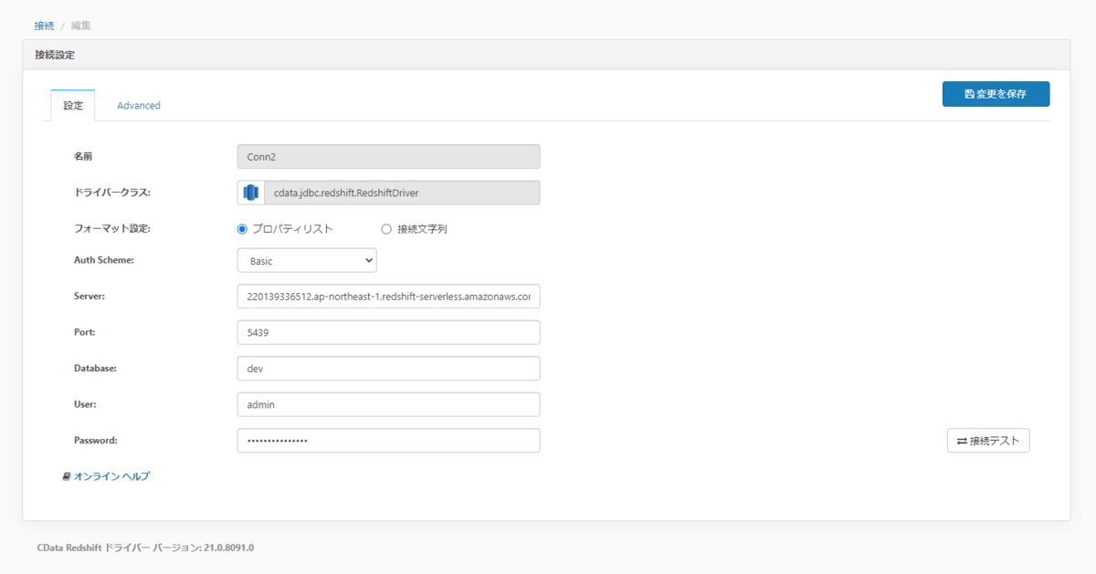Focus the Port field showing 5439
1096x574 pixels.
pyautogui.click(x=388, y=333)
